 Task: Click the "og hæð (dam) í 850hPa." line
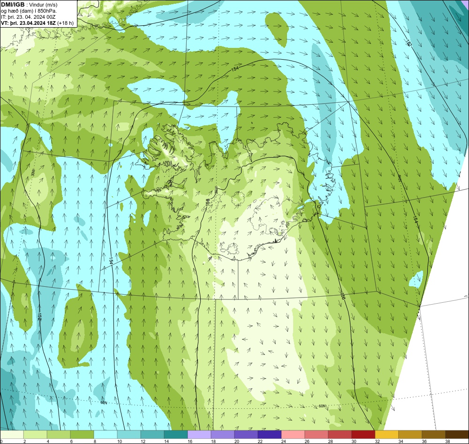(x=29, y=11)
